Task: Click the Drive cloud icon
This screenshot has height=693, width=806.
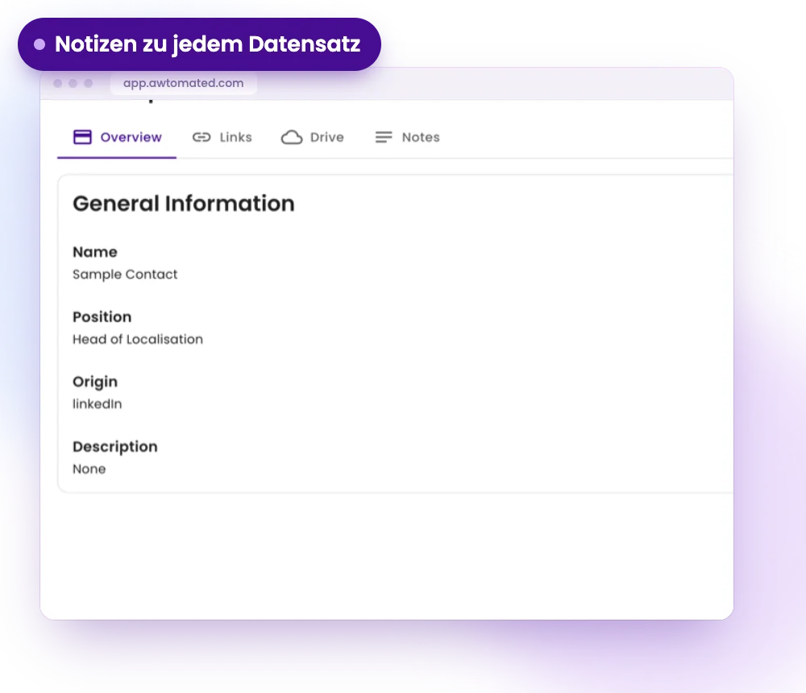Action: [x=292, y=137]
